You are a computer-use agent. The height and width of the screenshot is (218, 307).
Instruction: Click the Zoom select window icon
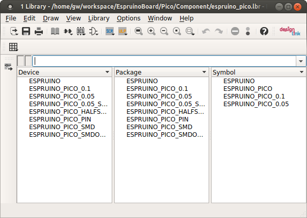pyautogui.click(x=190, y=31)
